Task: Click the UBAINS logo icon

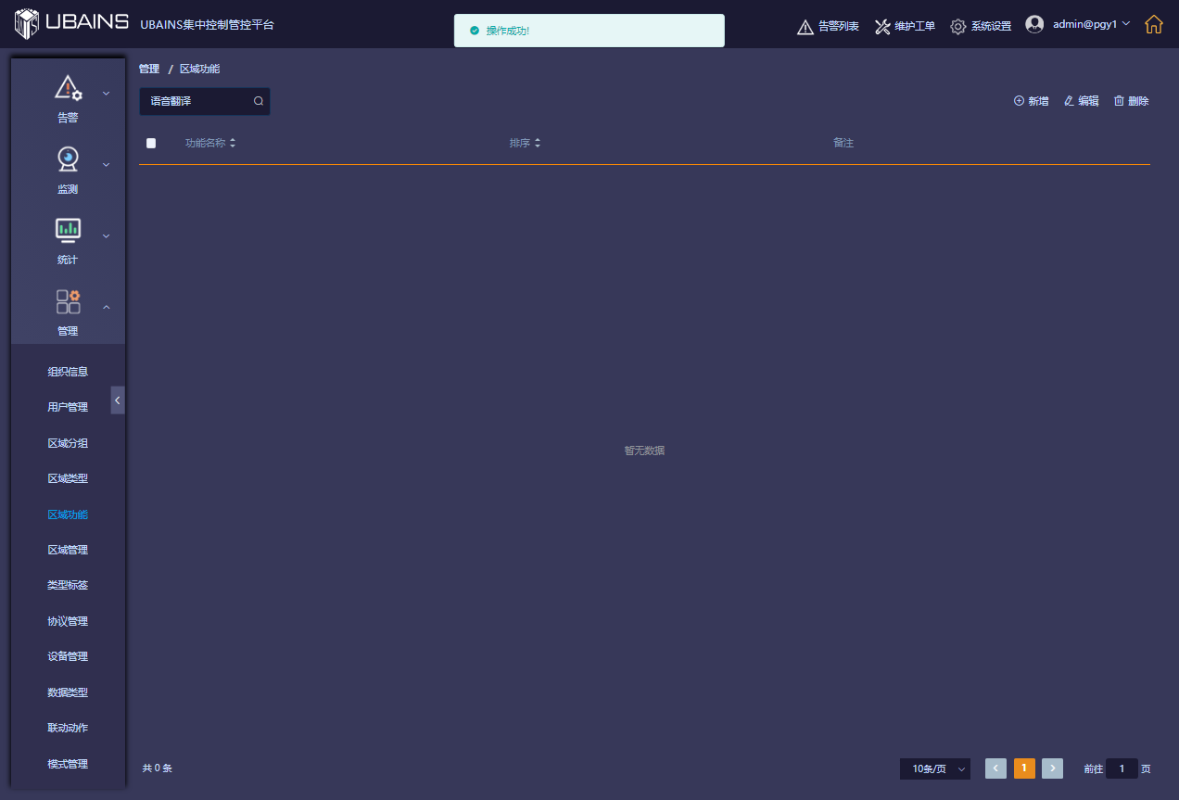Action: click(x=27, y=24)
